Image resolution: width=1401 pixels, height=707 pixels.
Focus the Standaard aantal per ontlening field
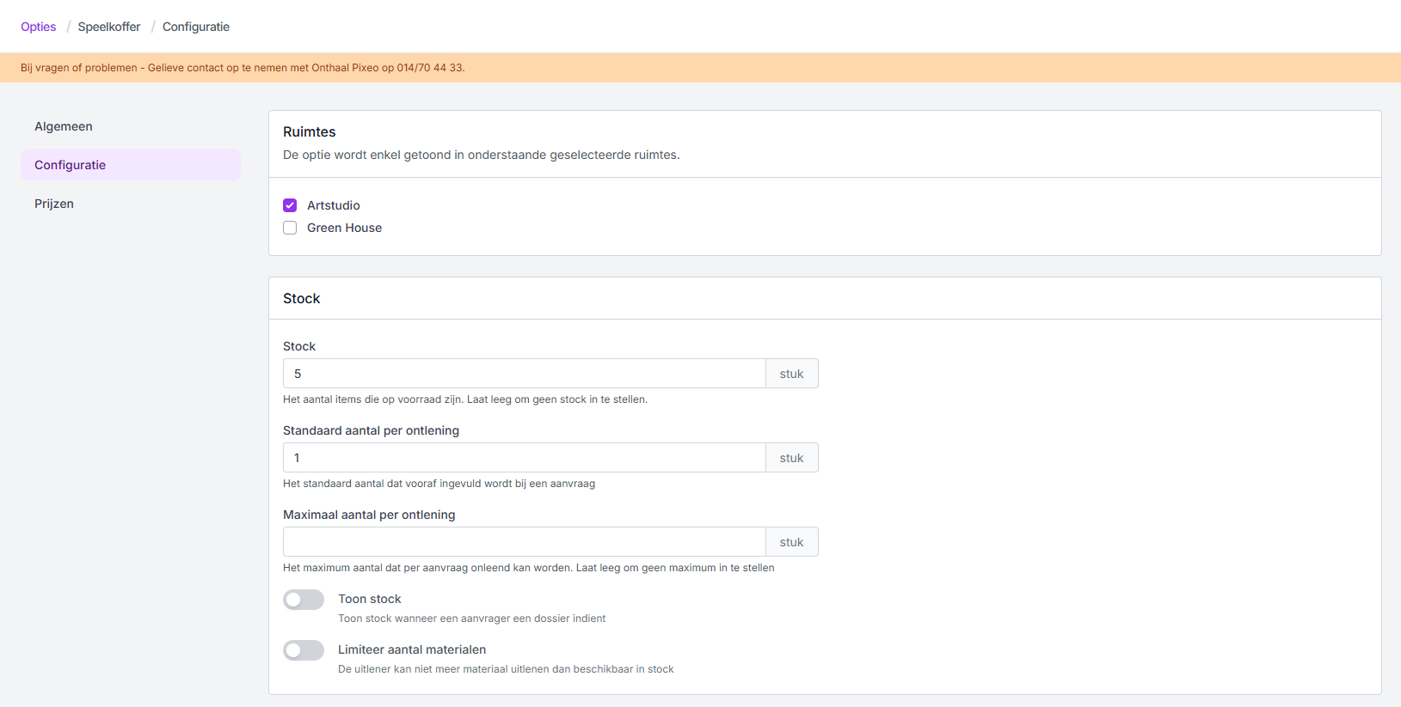pos(524,458)
